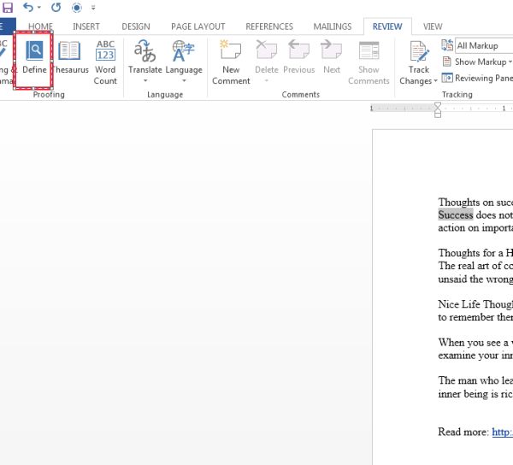Screen dimensions: 513x465
Task: Click the touch/mouse mode circle icon
Action: pos(76,8)
